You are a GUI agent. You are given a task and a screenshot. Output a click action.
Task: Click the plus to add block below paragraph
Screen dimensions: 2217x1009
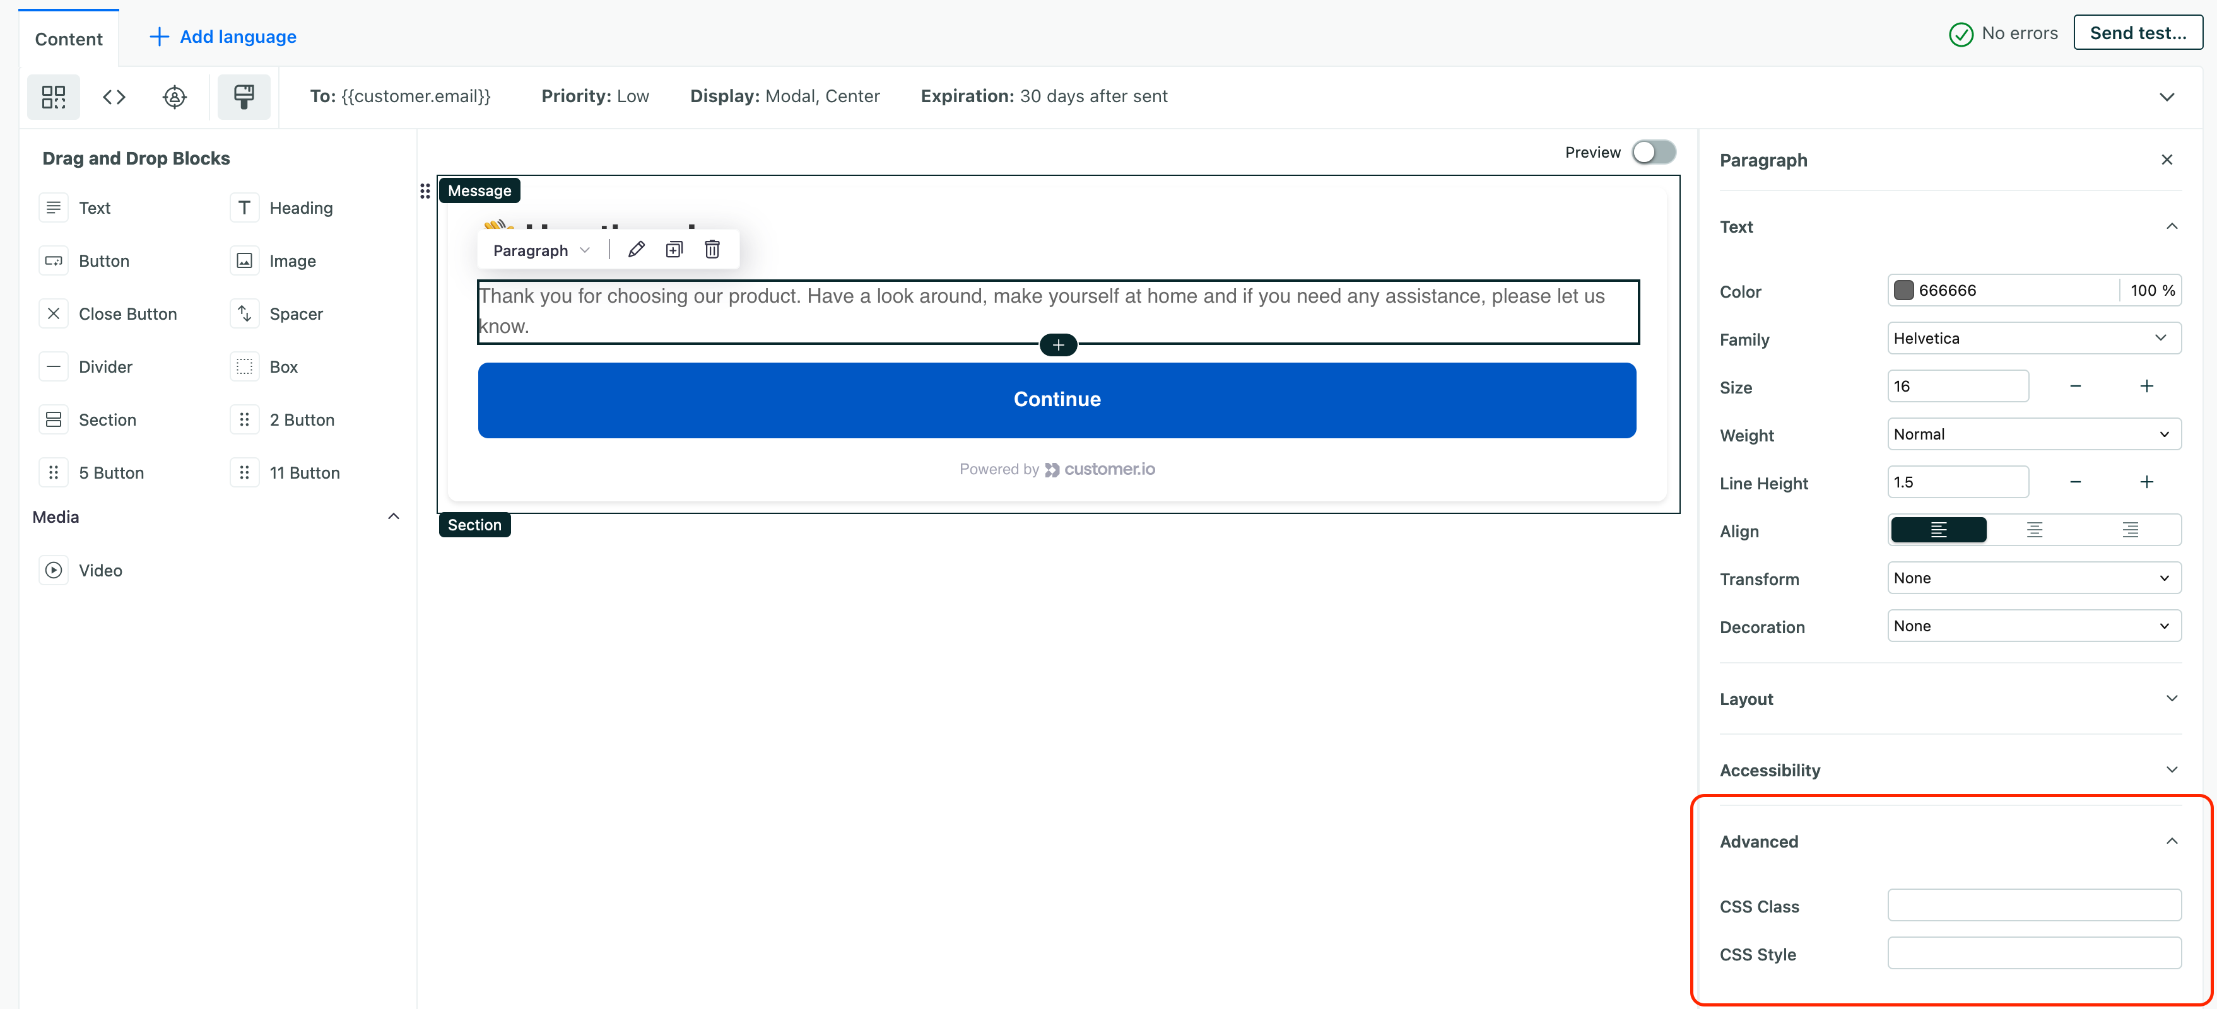point(1058,345)
